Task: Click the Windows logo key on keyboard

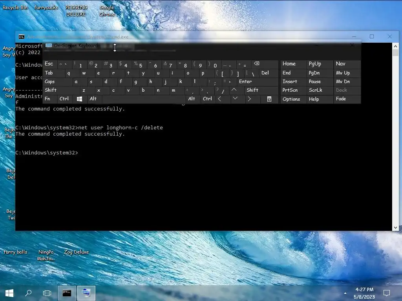Action: tap(79, 99)
